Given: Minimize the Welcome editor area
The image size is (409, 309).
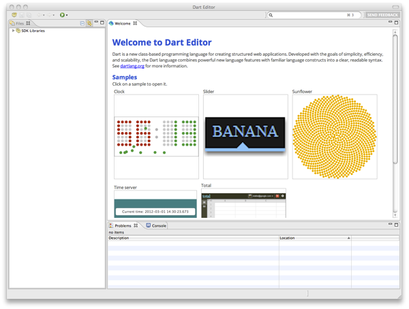Looking at the screenshot, I should coord(390,22).
